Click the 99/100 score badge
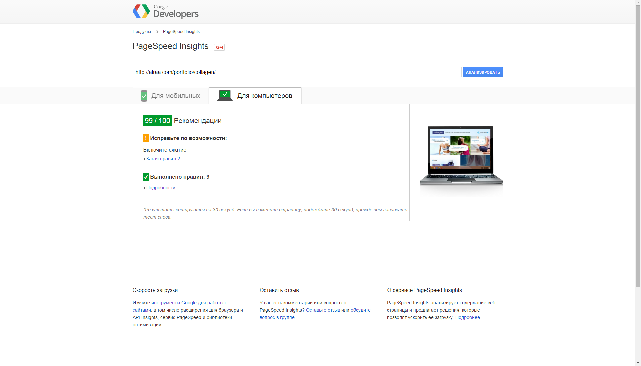This screenshot has width=641, height=366. coord(157,120)
